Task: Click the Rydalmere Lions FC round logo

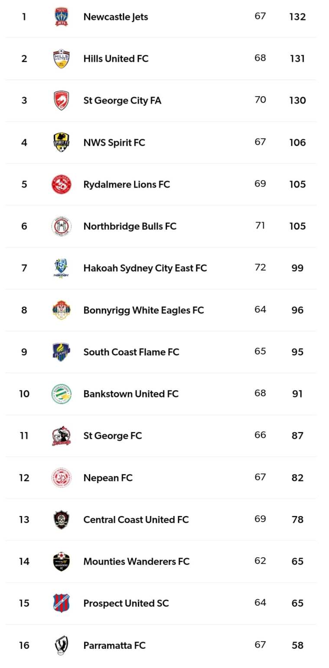Action: click(61, 184)
